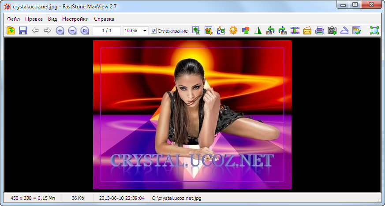This screenshot has width=385, height=206.
Task: Open settings window icon with checkmark
Action: [x=356, y=30]
